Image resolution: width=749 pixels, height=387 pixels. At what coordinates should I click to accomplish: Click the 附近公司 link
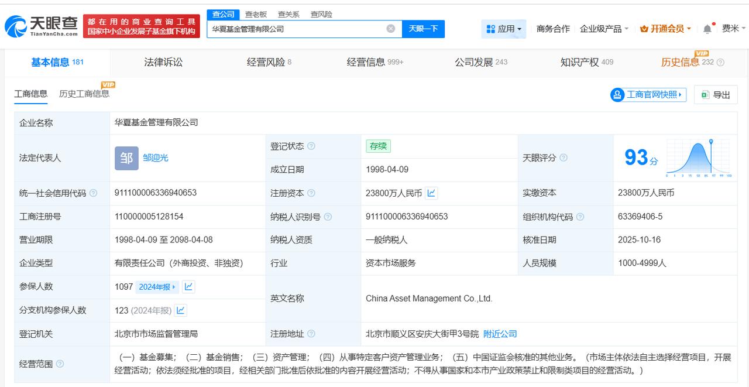click(500, 334)
